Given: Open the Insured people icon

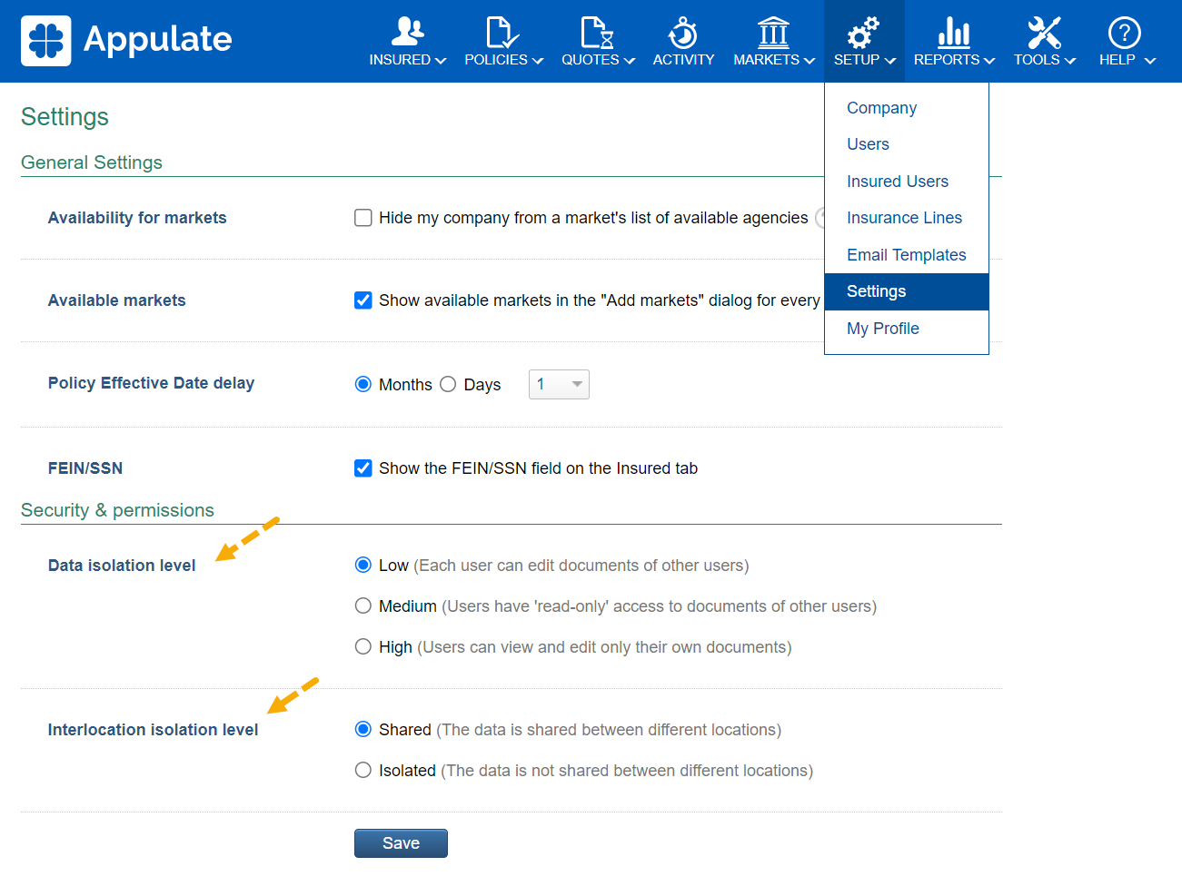Looking at the screenshot, I should pos(407,32).
